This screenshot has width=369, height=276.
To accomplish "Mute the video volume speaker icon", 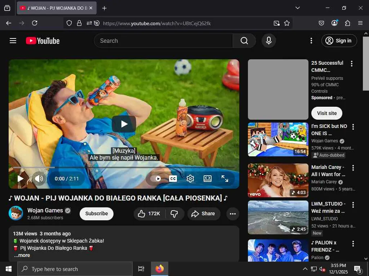I will tap(39, 179).
